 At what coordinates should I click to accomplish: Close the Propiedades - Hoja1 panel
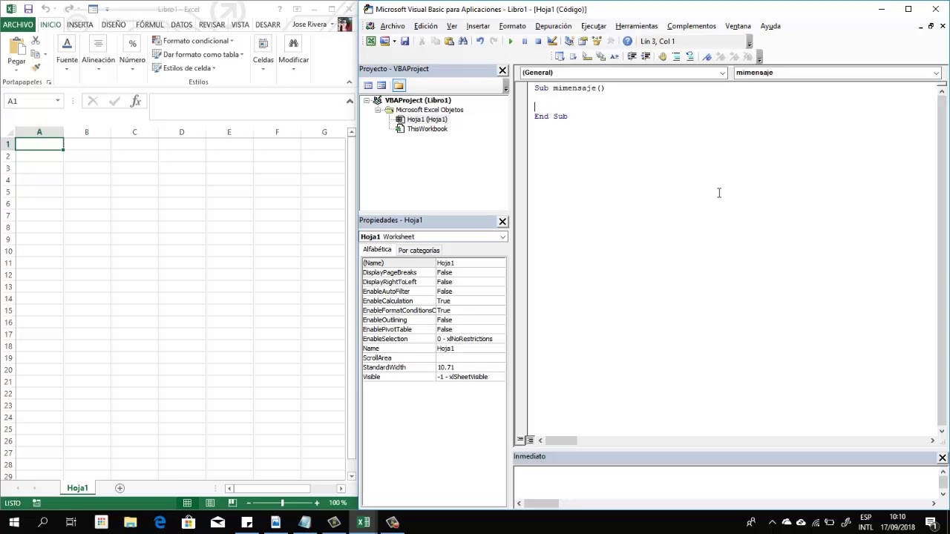coord(502,221)
